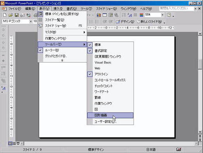Uncheck the 標準 toolbar in submenu

click(x=110, y=45)
